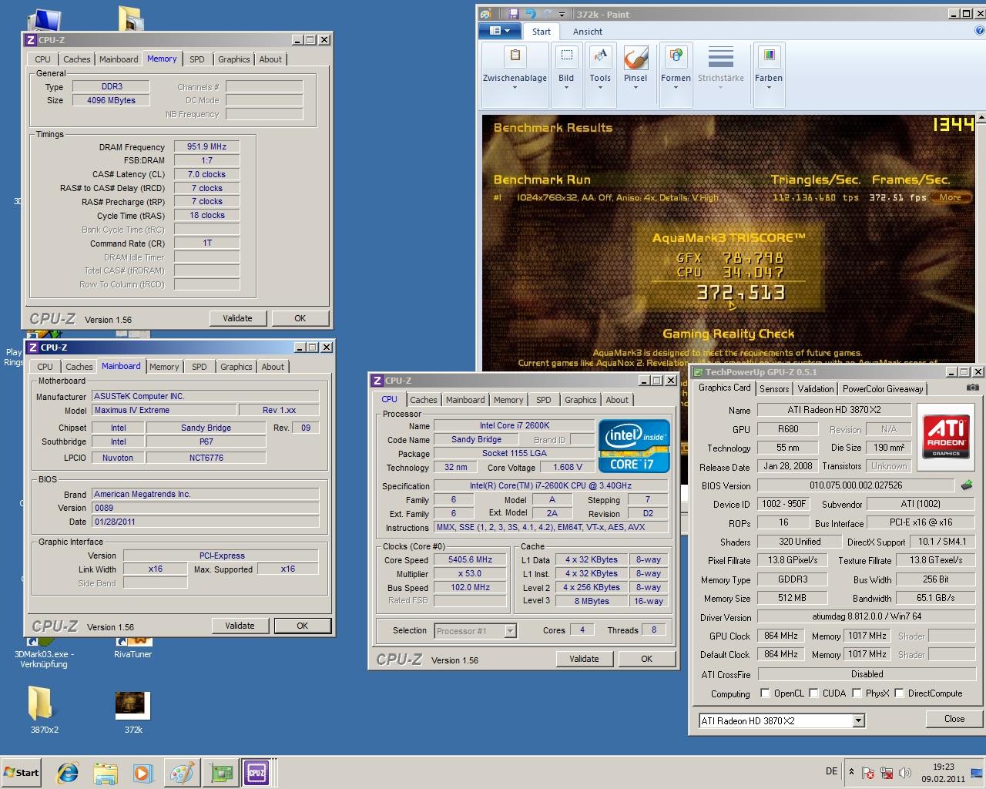Click the Intel Core i7 logo in CPU-Z
986x789 pixels.
[634, 446]
